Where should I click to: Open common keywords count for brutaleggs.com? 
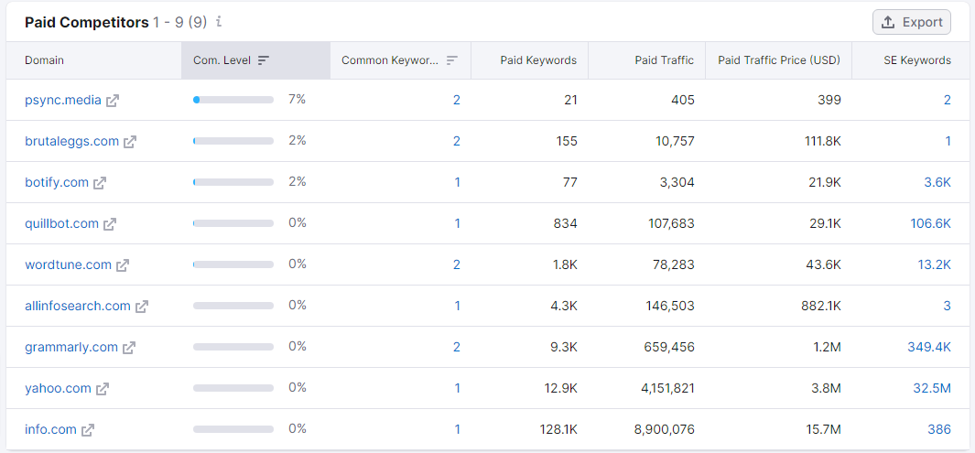(457, 142)
